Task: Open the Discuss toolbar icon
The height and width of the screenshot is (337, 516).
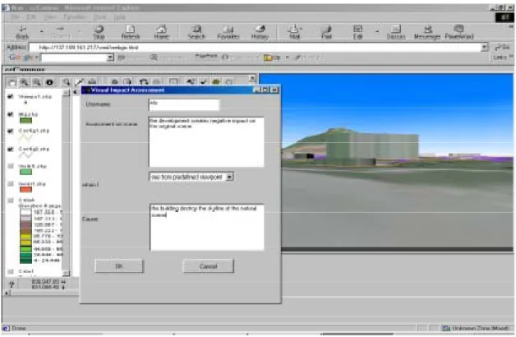Action: 395,32
